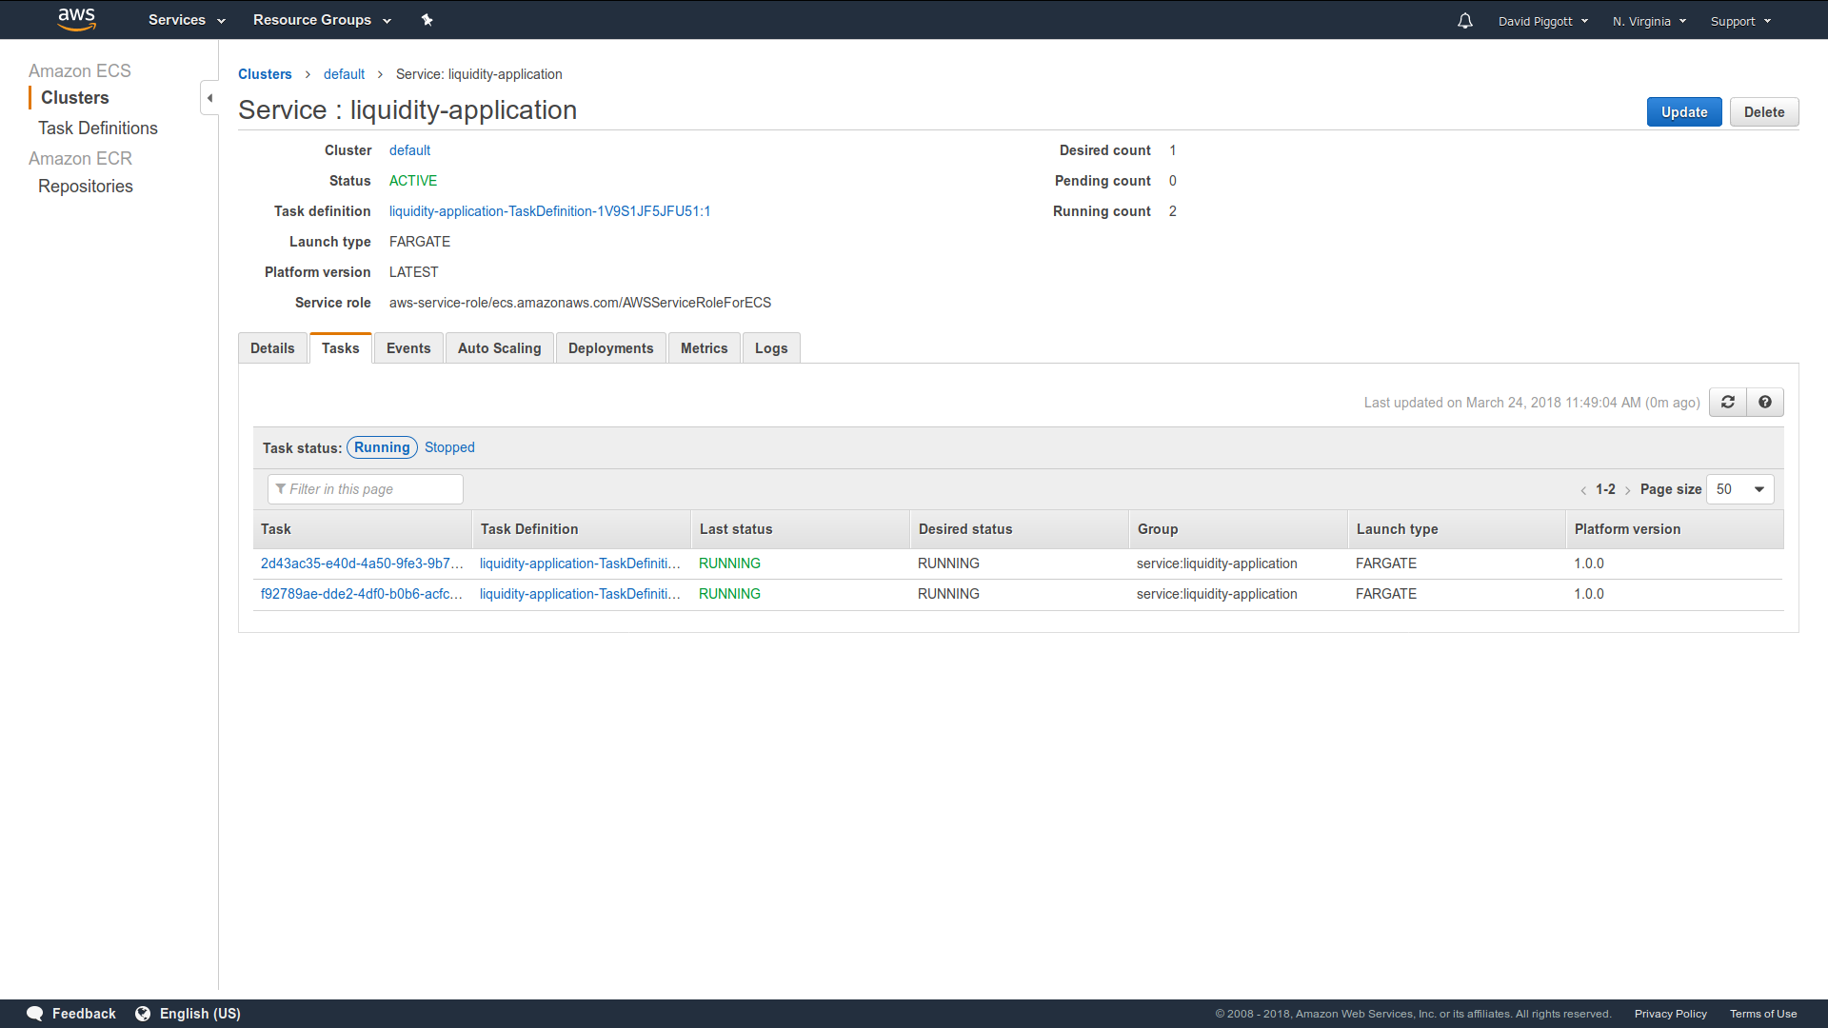Open the Page size dropdown

[1739, 489]
